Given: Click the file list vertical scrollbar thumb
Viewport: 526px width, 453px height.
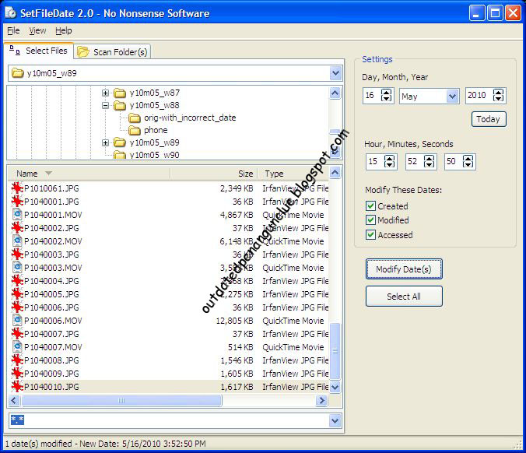Looking at the screenshot, I should coord(335,351).
